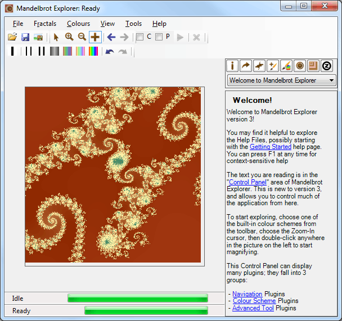This screenshot has height=321, width=342.
Task: Click the circled Z plugin icon
Action: tap(327, 66)
